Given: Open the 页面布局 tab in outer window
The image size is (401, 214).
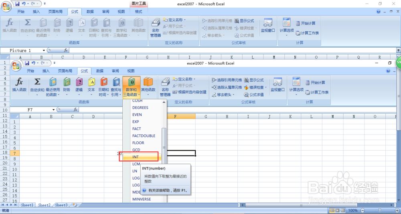Looking at the screenshot, I should tap(55, 12).
